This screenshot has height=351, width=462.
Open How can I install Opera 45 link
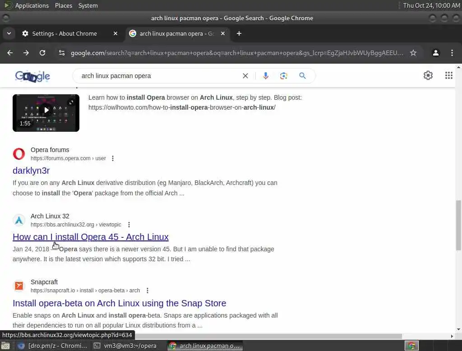(x=90, y=237)
